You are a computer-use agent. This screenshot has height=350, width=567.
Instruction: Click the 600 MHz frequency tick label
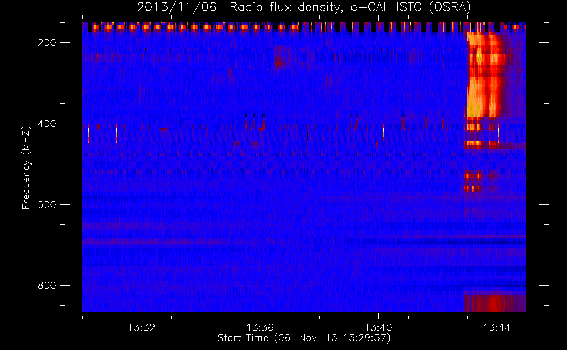point(47,205)
